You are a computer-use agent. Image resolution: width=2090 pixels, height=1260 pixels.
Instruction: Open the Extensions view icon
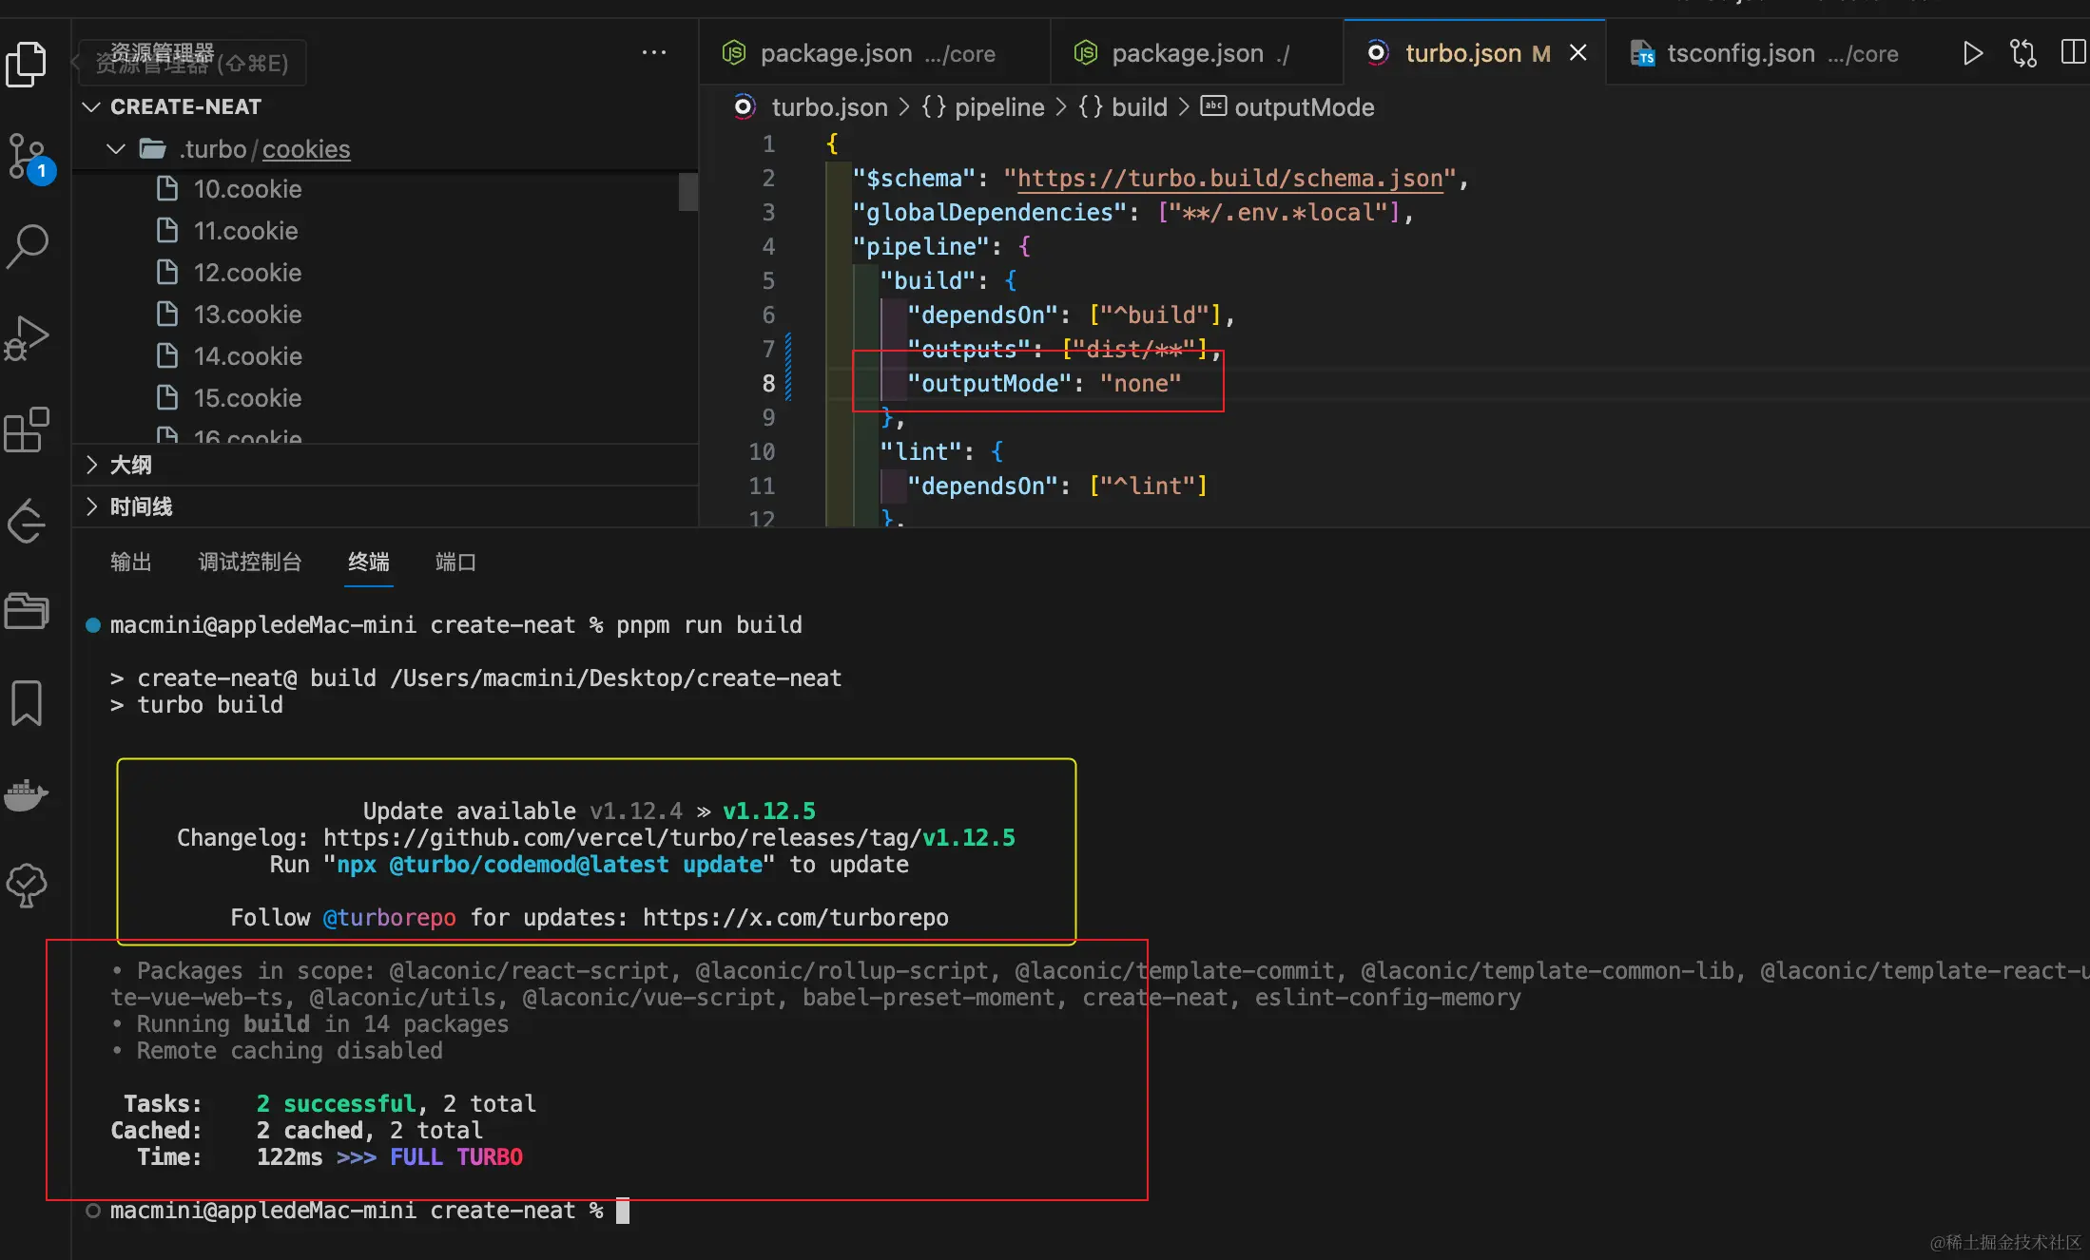coord(27,430)
